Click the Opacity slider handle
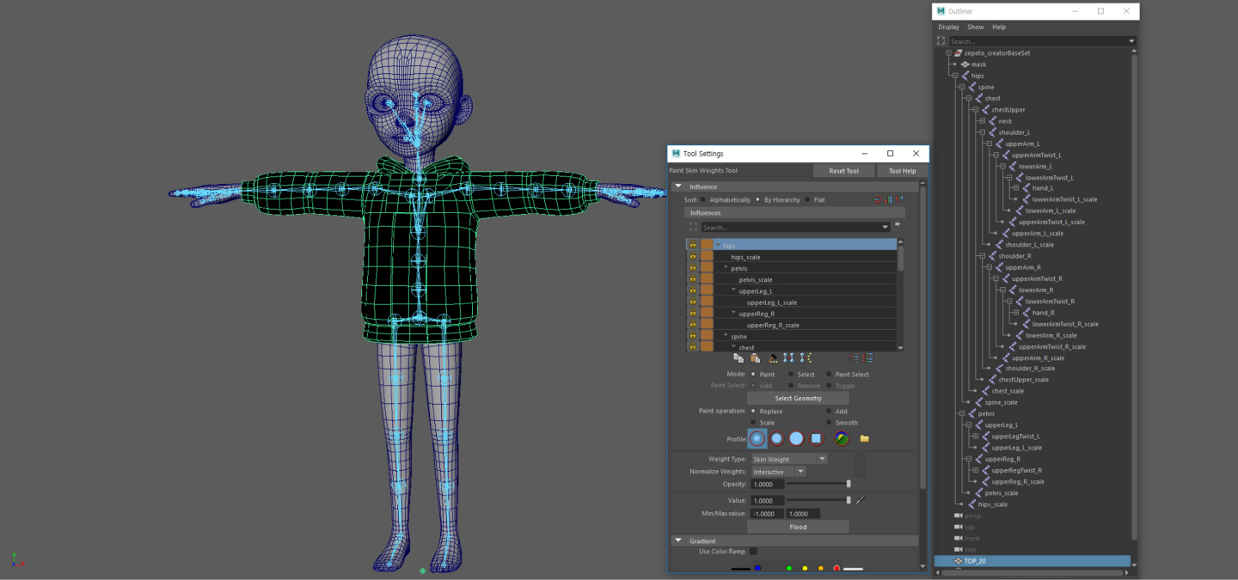Screen dimensions: 1238x580 [849, 484]
